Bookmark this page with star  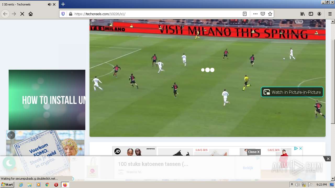click(270, 14)
